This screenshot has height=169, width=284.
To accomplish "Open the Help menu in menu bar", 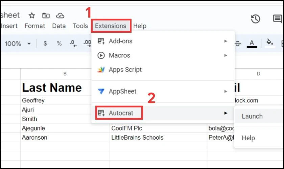I will 140,26.
